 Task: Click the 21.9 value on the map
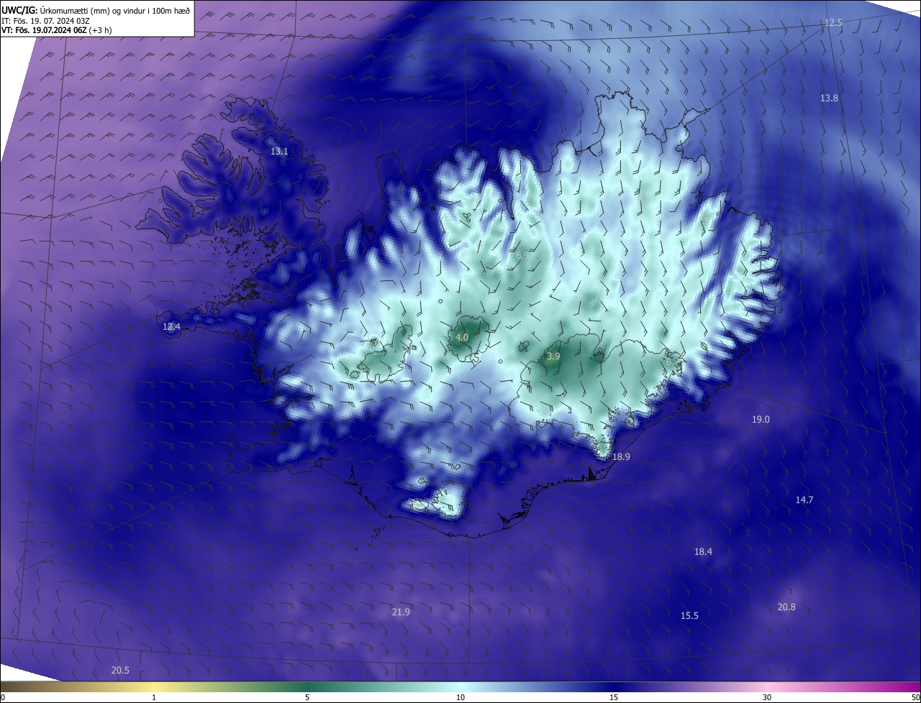tap(401, 612)
